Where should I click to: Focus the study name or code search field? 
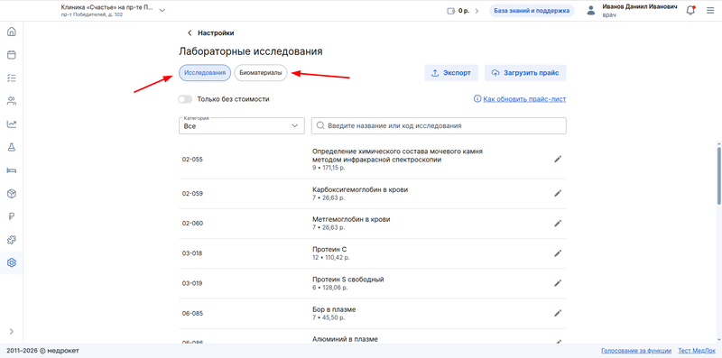(x=439, y=125)
